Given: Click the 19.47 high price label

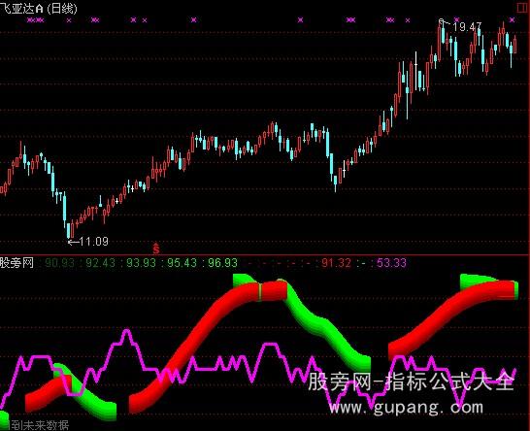Looking at the screenshot, I should click(467, 27).
